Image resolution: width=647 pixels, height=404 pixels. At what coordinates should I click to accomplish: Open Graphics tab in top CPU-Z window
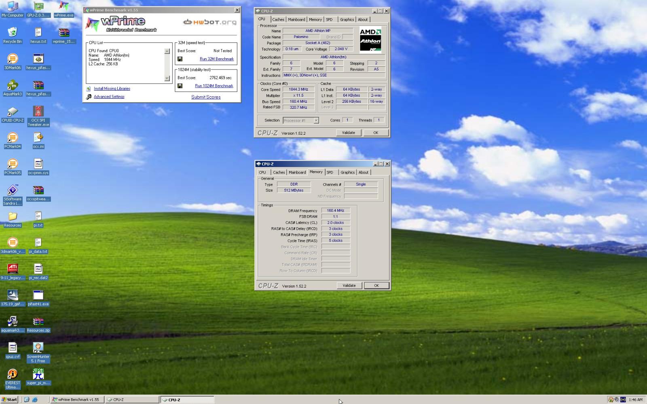[347, 19]
